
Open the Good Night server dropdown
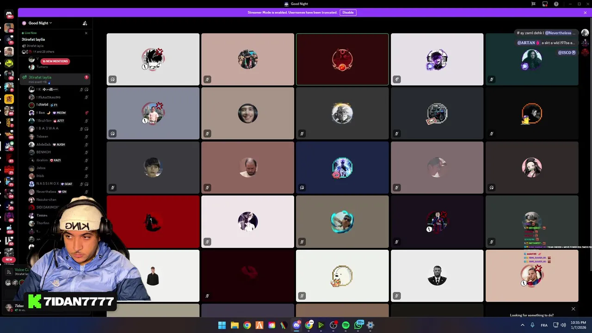pyautogui.click(x=40, y=23)
